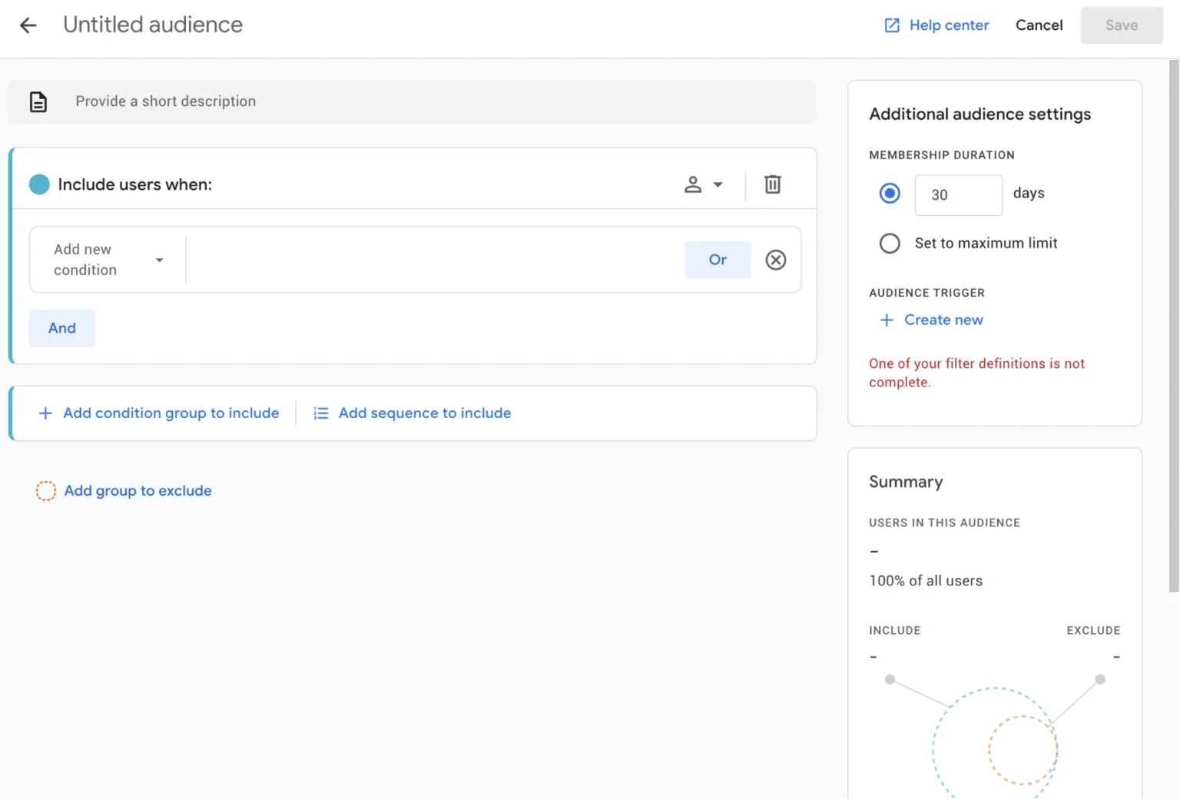The width and height of the screenshot is (1180, 799).
Task: Delete condition group with trash icon
Action: [772, 184]
